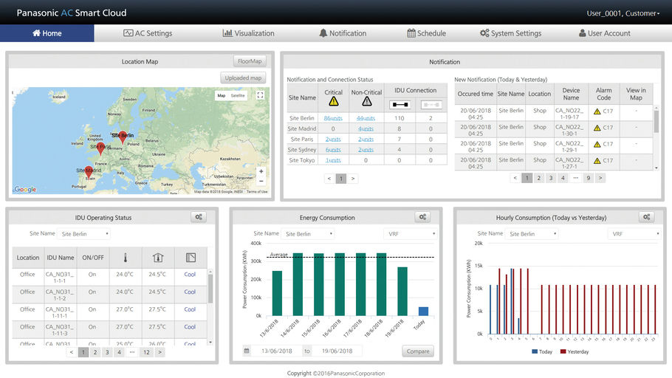The image size is (672, 378).
Task: Open Energy Consumption settings gear
Action: point(422,217)
